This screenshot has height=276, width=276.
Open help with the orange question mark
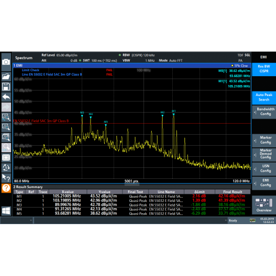click(6, 188)
